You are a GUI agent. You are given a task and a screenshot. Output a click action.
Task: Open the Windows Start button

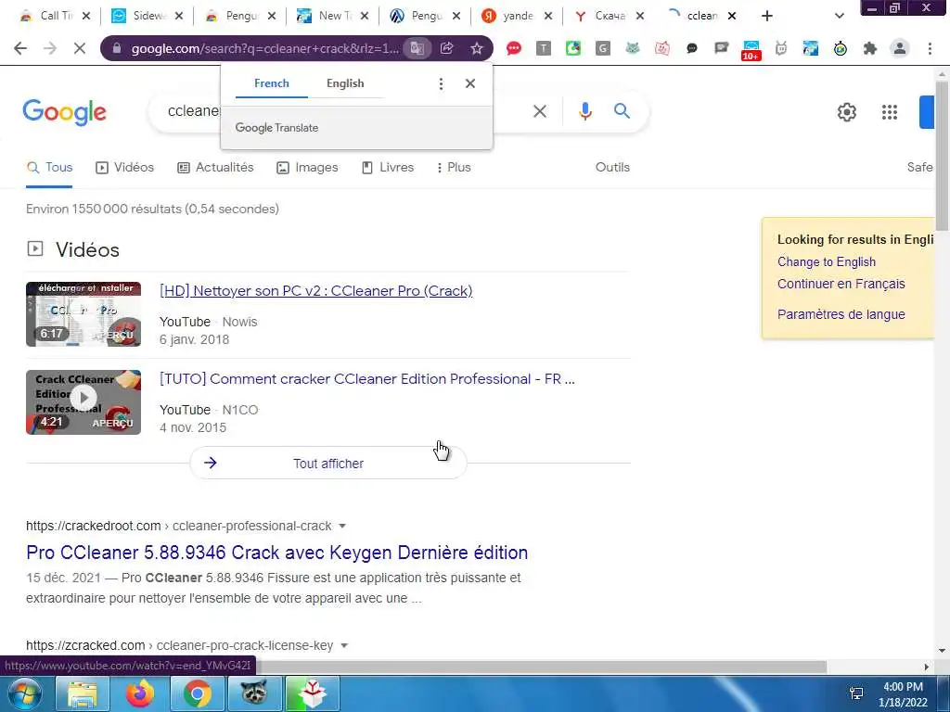[24, 693]
